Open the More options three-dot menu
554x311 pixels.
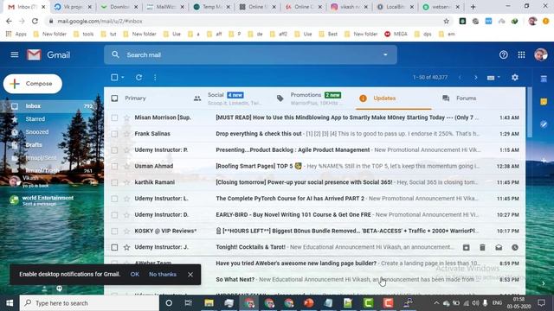click(x=155, y=77)
